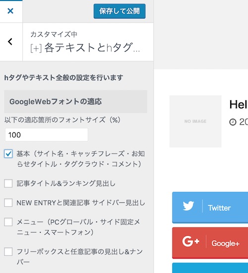The width and height of the screenshot is (248, 273).
Task: Click the Twitter share button label
Action: point(219,208)
